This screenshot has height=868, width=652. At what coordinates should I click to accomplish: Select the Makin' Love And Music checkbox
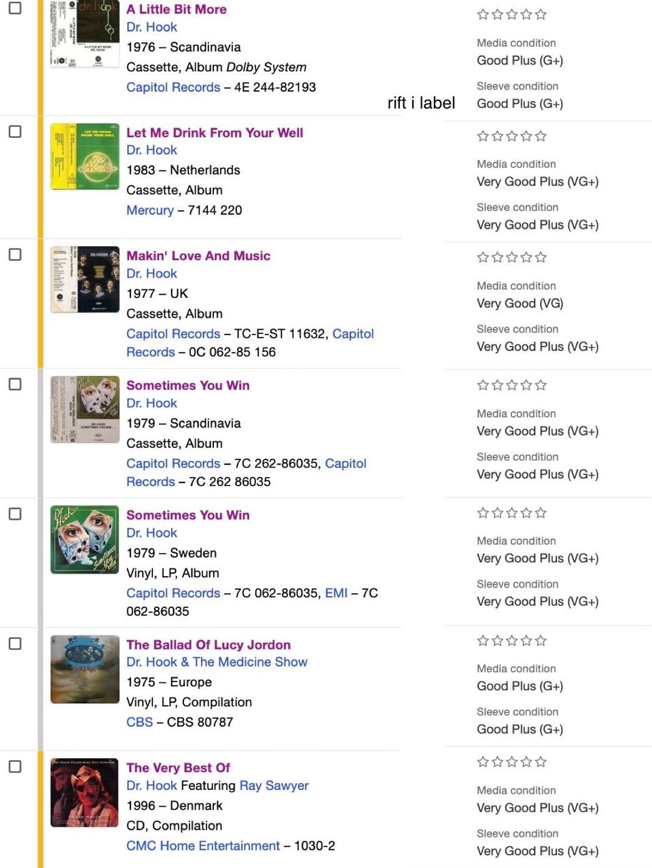(15, 254)
